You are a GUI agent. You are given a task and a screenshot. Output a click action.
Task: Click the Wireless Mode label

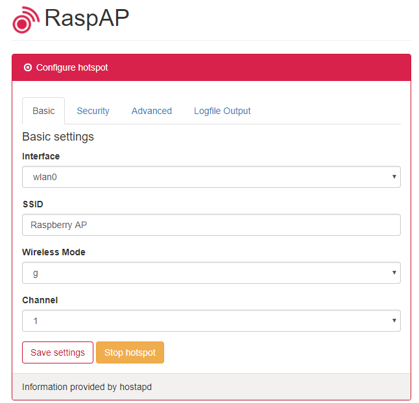[54, 252]
